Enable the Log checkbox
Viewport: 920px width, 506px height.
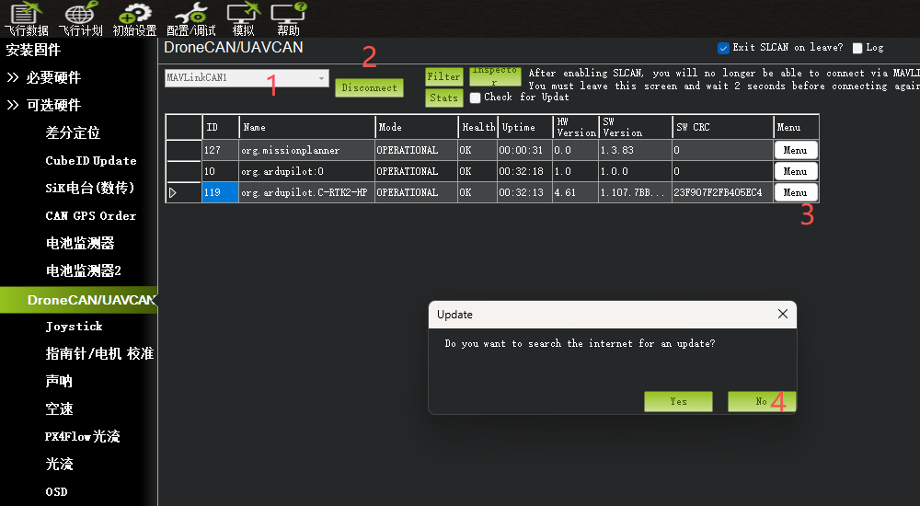click(857, 48)
